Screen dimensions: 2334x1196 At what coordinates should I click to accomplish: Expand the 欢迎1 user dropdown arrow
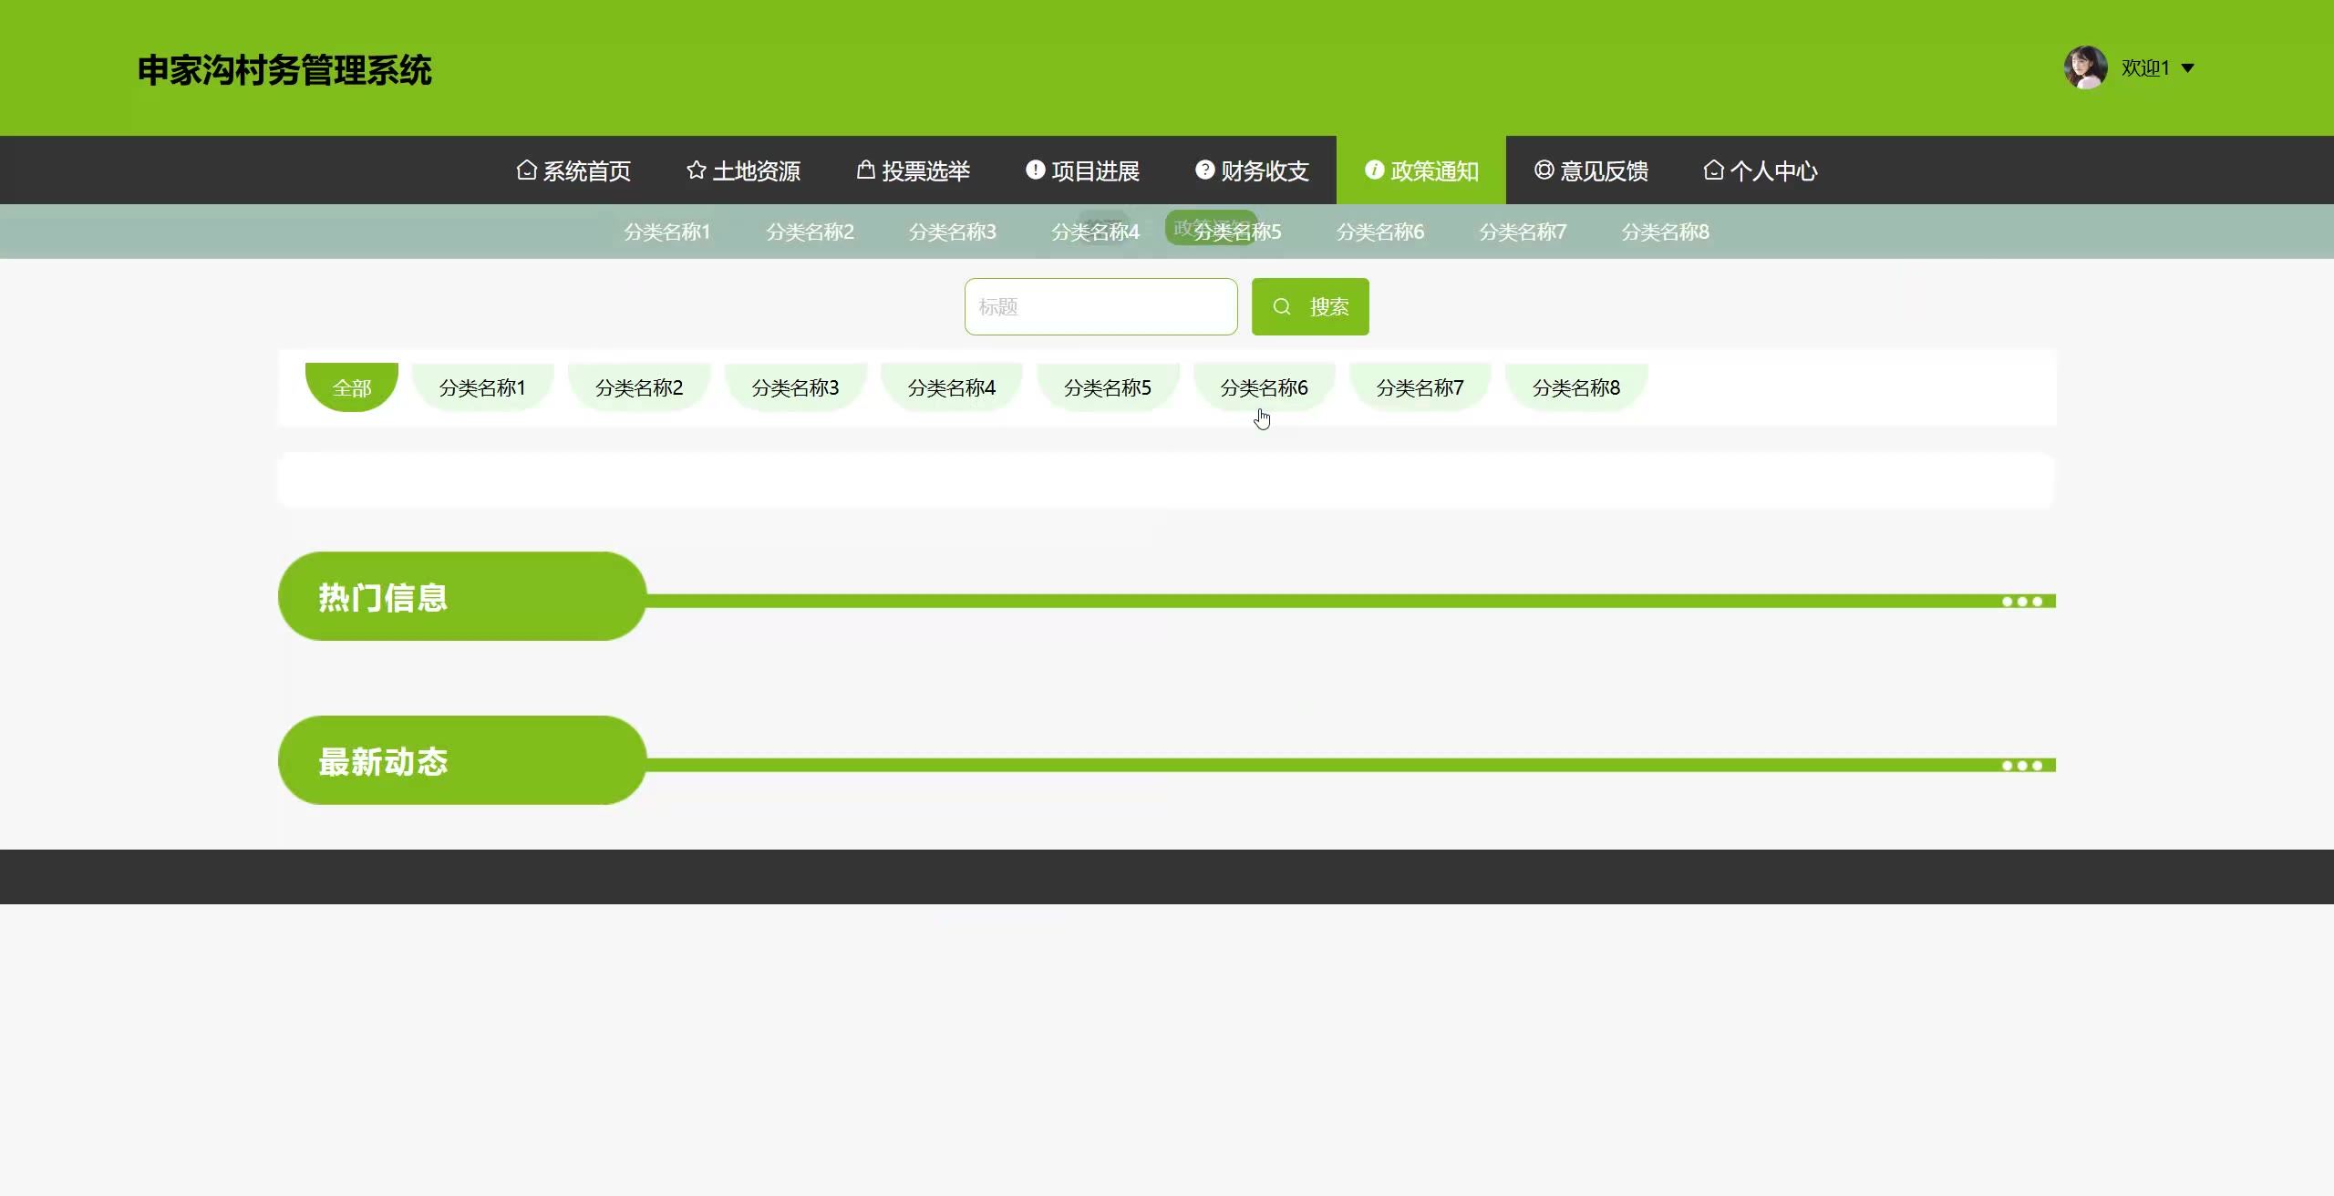2187,68
